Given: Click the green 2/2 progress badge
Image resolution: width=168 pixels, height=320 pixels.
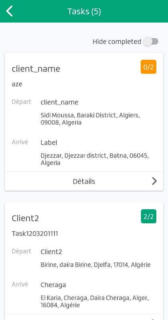Looking at the screenshot, I should tap(148, 216).
